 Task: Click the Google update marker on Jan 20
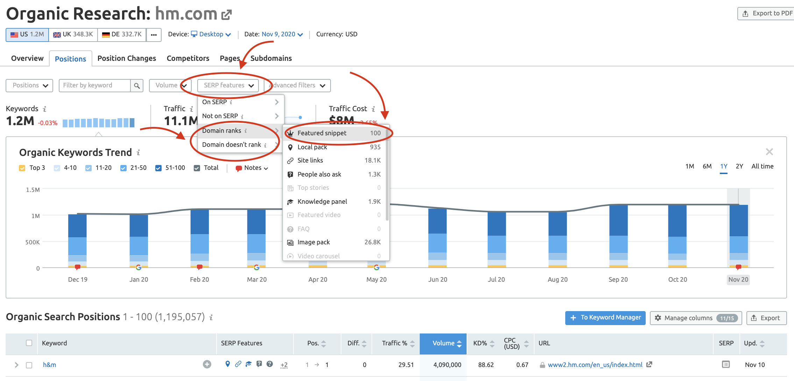[x=139, y=267]
